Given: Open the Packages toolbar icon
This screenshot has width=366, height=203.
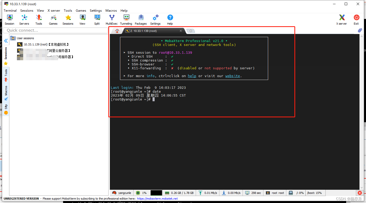Looking at the screenshot, I should pos(141,20).
